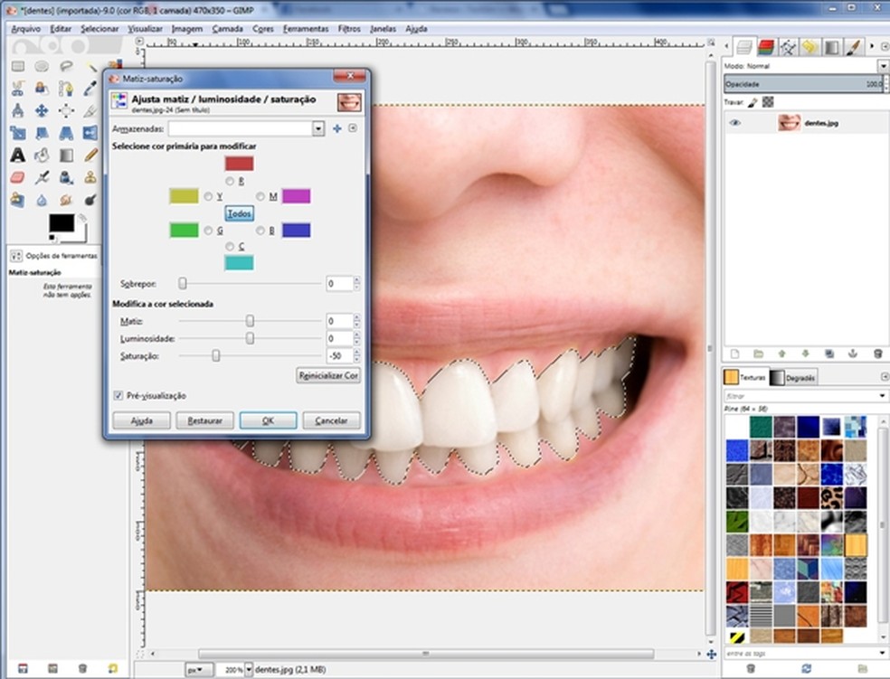Viewport: 890px width, 679px height.
Task: Anchor the floating layer icon
Action: pos(853,354)
